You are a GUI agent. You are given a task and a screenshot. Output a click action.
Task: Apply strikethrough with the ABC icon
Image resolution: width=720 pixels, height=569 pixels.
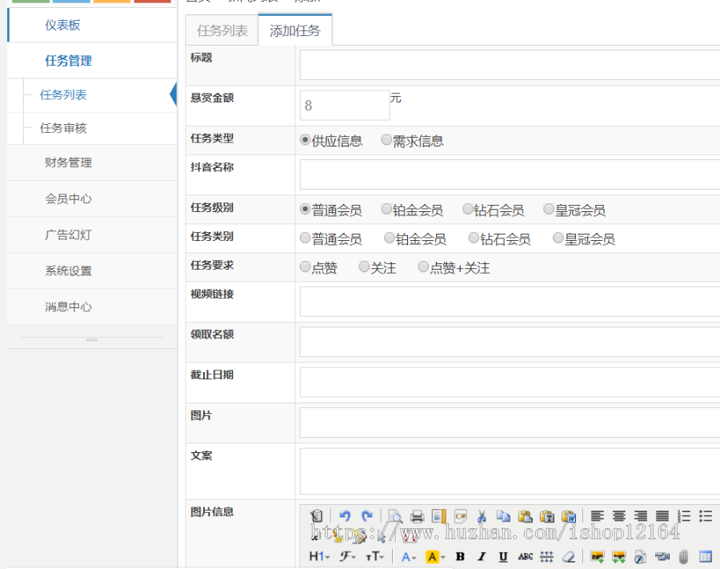[526, 557]
